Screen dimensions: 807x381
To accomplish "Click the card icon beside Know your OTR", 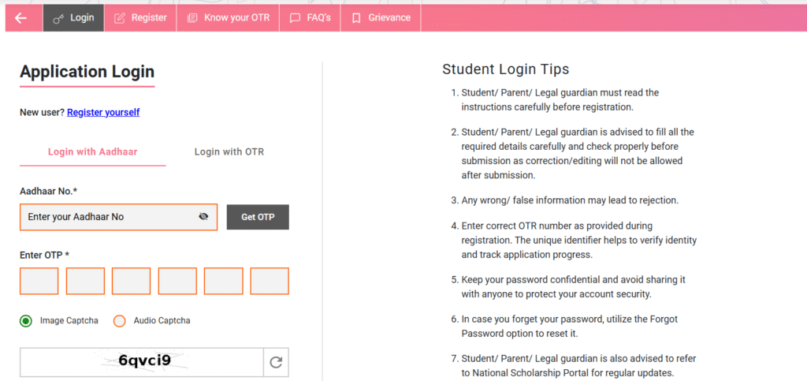I will point(193,18).
